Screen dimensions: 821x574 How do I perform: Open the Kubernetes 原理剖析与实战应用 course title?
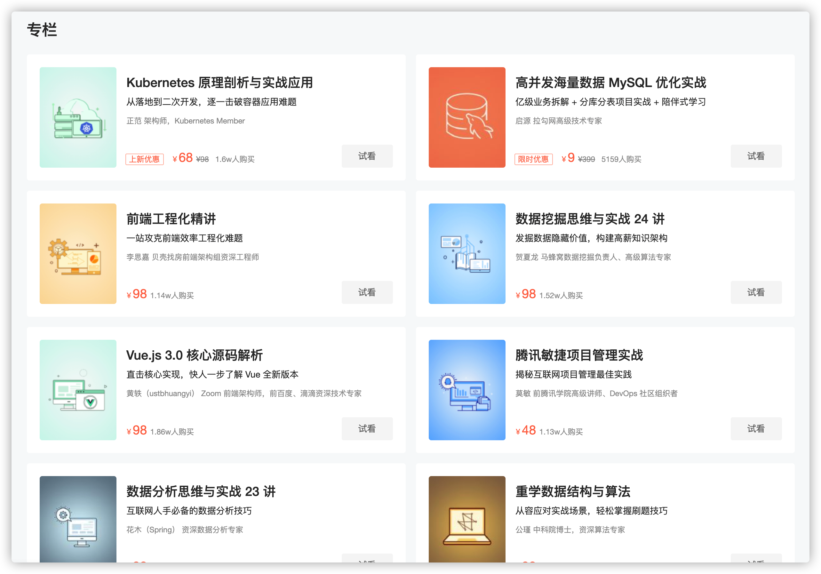click(x=219, y=83)
